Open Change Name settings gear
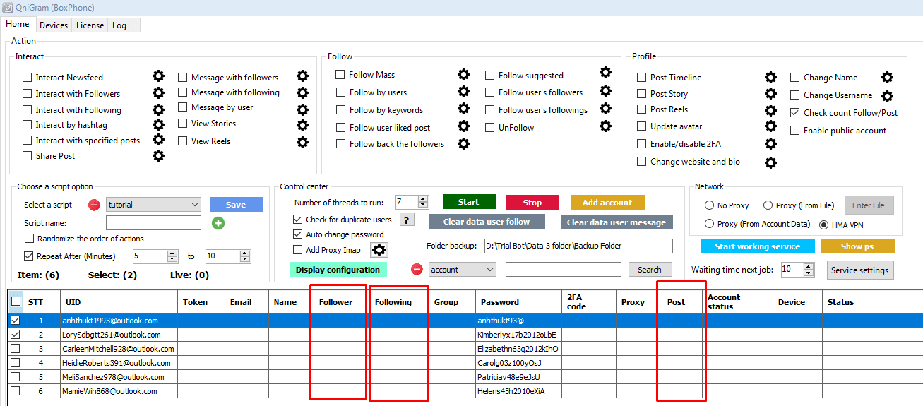Image resolution: width=923 pixels, height=406 pixels. (887, 78)
